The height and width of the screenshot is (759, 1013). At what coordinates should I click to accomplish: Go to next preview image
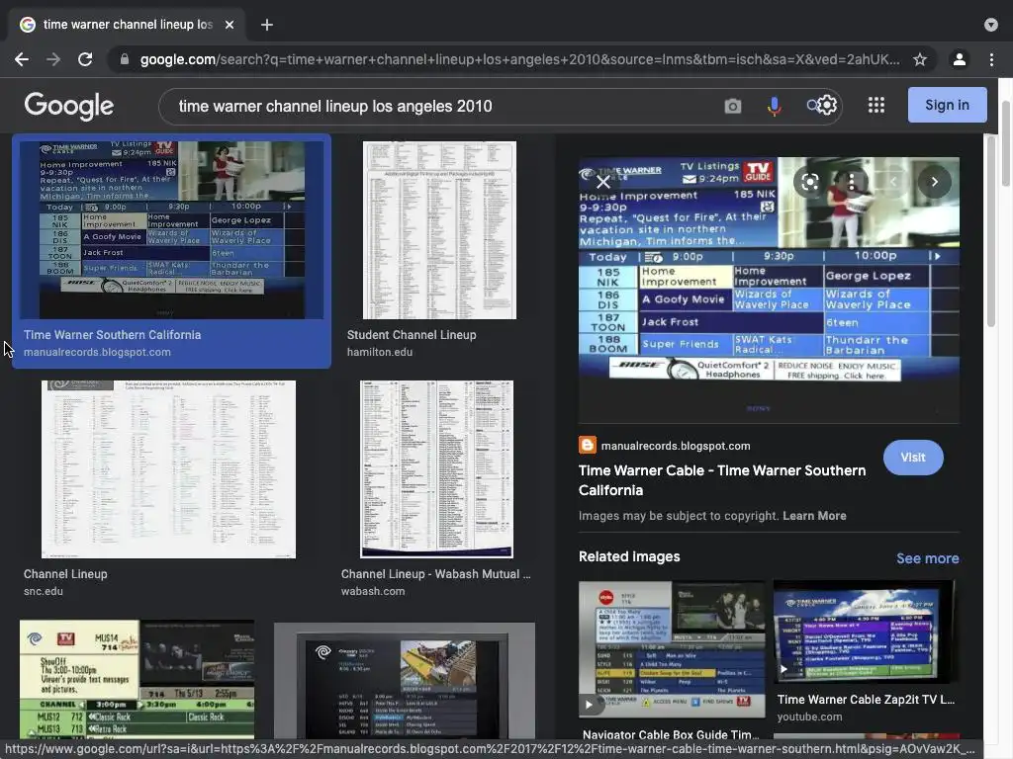tap(934, 182)
